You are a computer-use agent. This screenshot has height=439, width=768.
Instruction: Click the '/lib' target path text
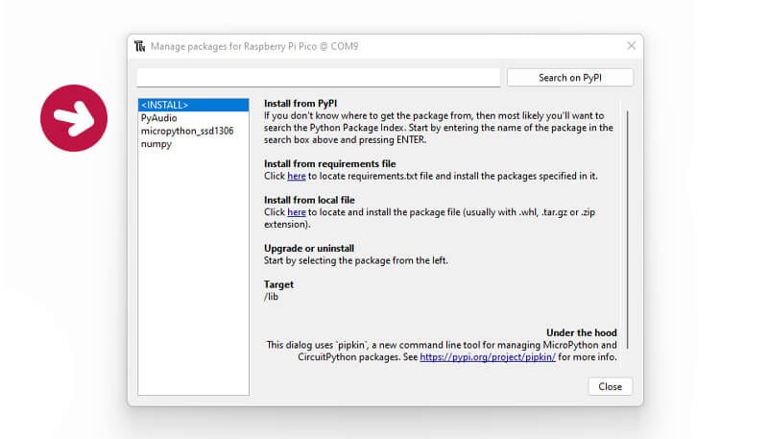click(x=271, y=297)
